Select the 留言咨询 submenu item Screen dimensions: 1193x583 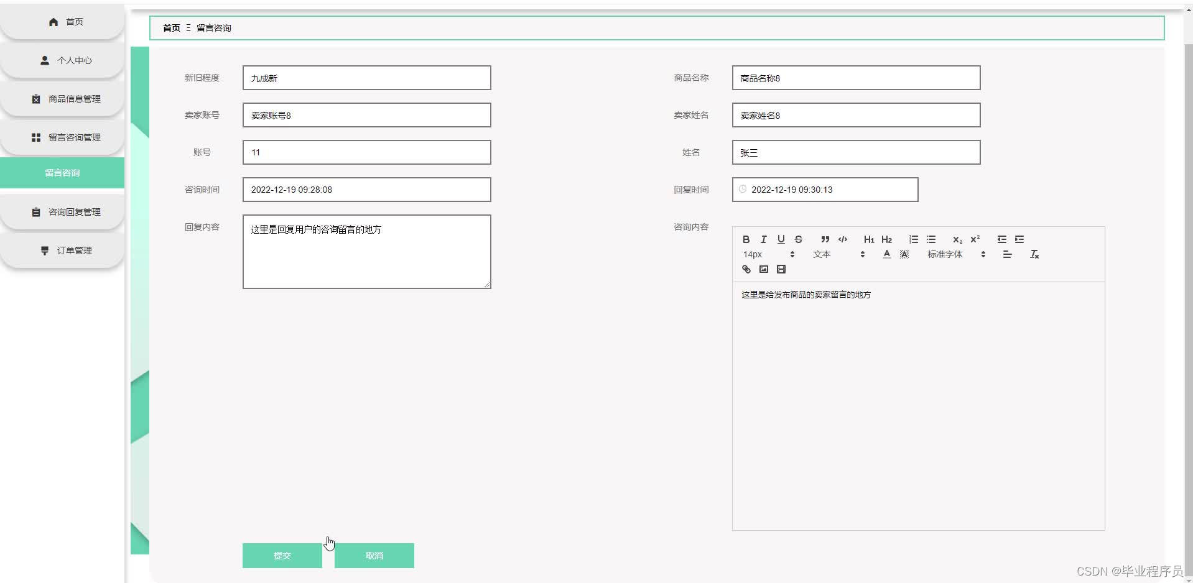click(x=62, y=173)
